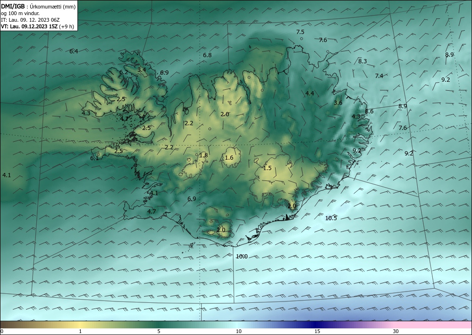
Task: Pick the dark navy section of the colorbar
Action: 316,325
